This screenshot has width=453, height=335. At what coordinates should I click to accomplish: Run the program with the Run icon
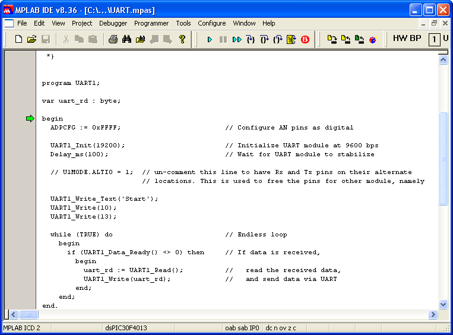pos(210,39)
